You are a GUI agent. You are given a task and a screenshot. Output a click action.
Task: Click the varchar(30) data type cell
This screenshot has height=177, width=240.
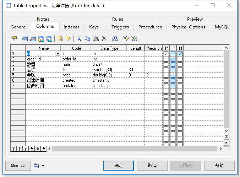109,70
